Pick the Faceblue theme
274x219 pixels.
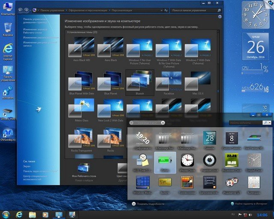click(169, 83)
